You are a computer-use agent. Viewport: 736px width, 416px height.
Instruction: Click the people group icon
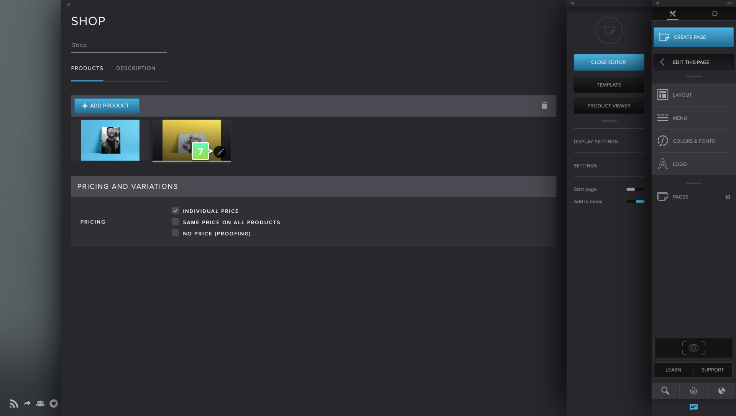(40, 403)
